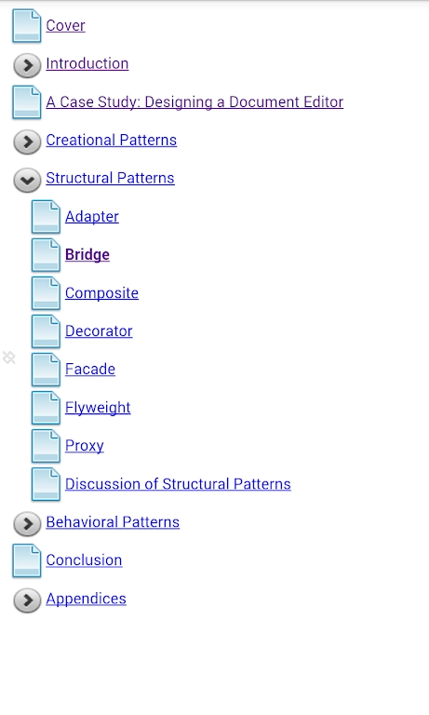The image size is (429, 715).
Task: Click the page icon beside Conclusion
Action: [x=26, y=560]
